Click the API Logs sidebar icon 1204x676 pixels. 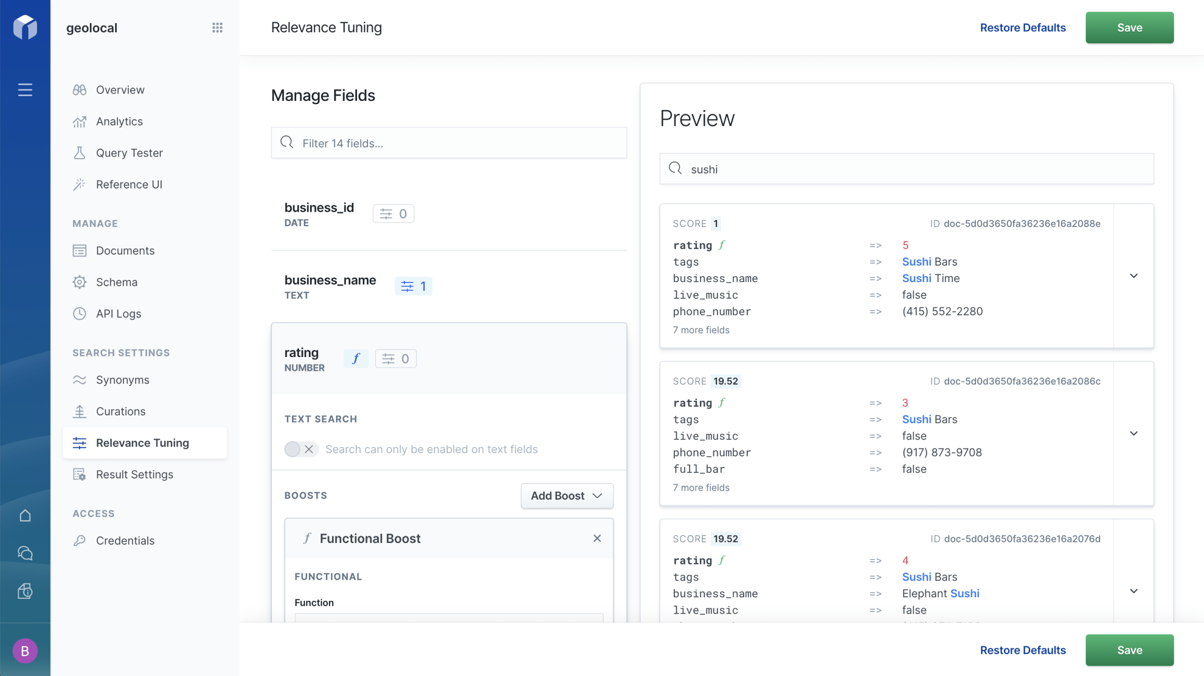pos(80,314)
